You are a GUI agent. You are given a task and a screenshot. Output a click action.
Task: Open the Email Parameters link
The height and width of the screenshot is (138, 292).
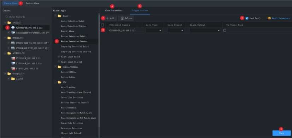281,18
